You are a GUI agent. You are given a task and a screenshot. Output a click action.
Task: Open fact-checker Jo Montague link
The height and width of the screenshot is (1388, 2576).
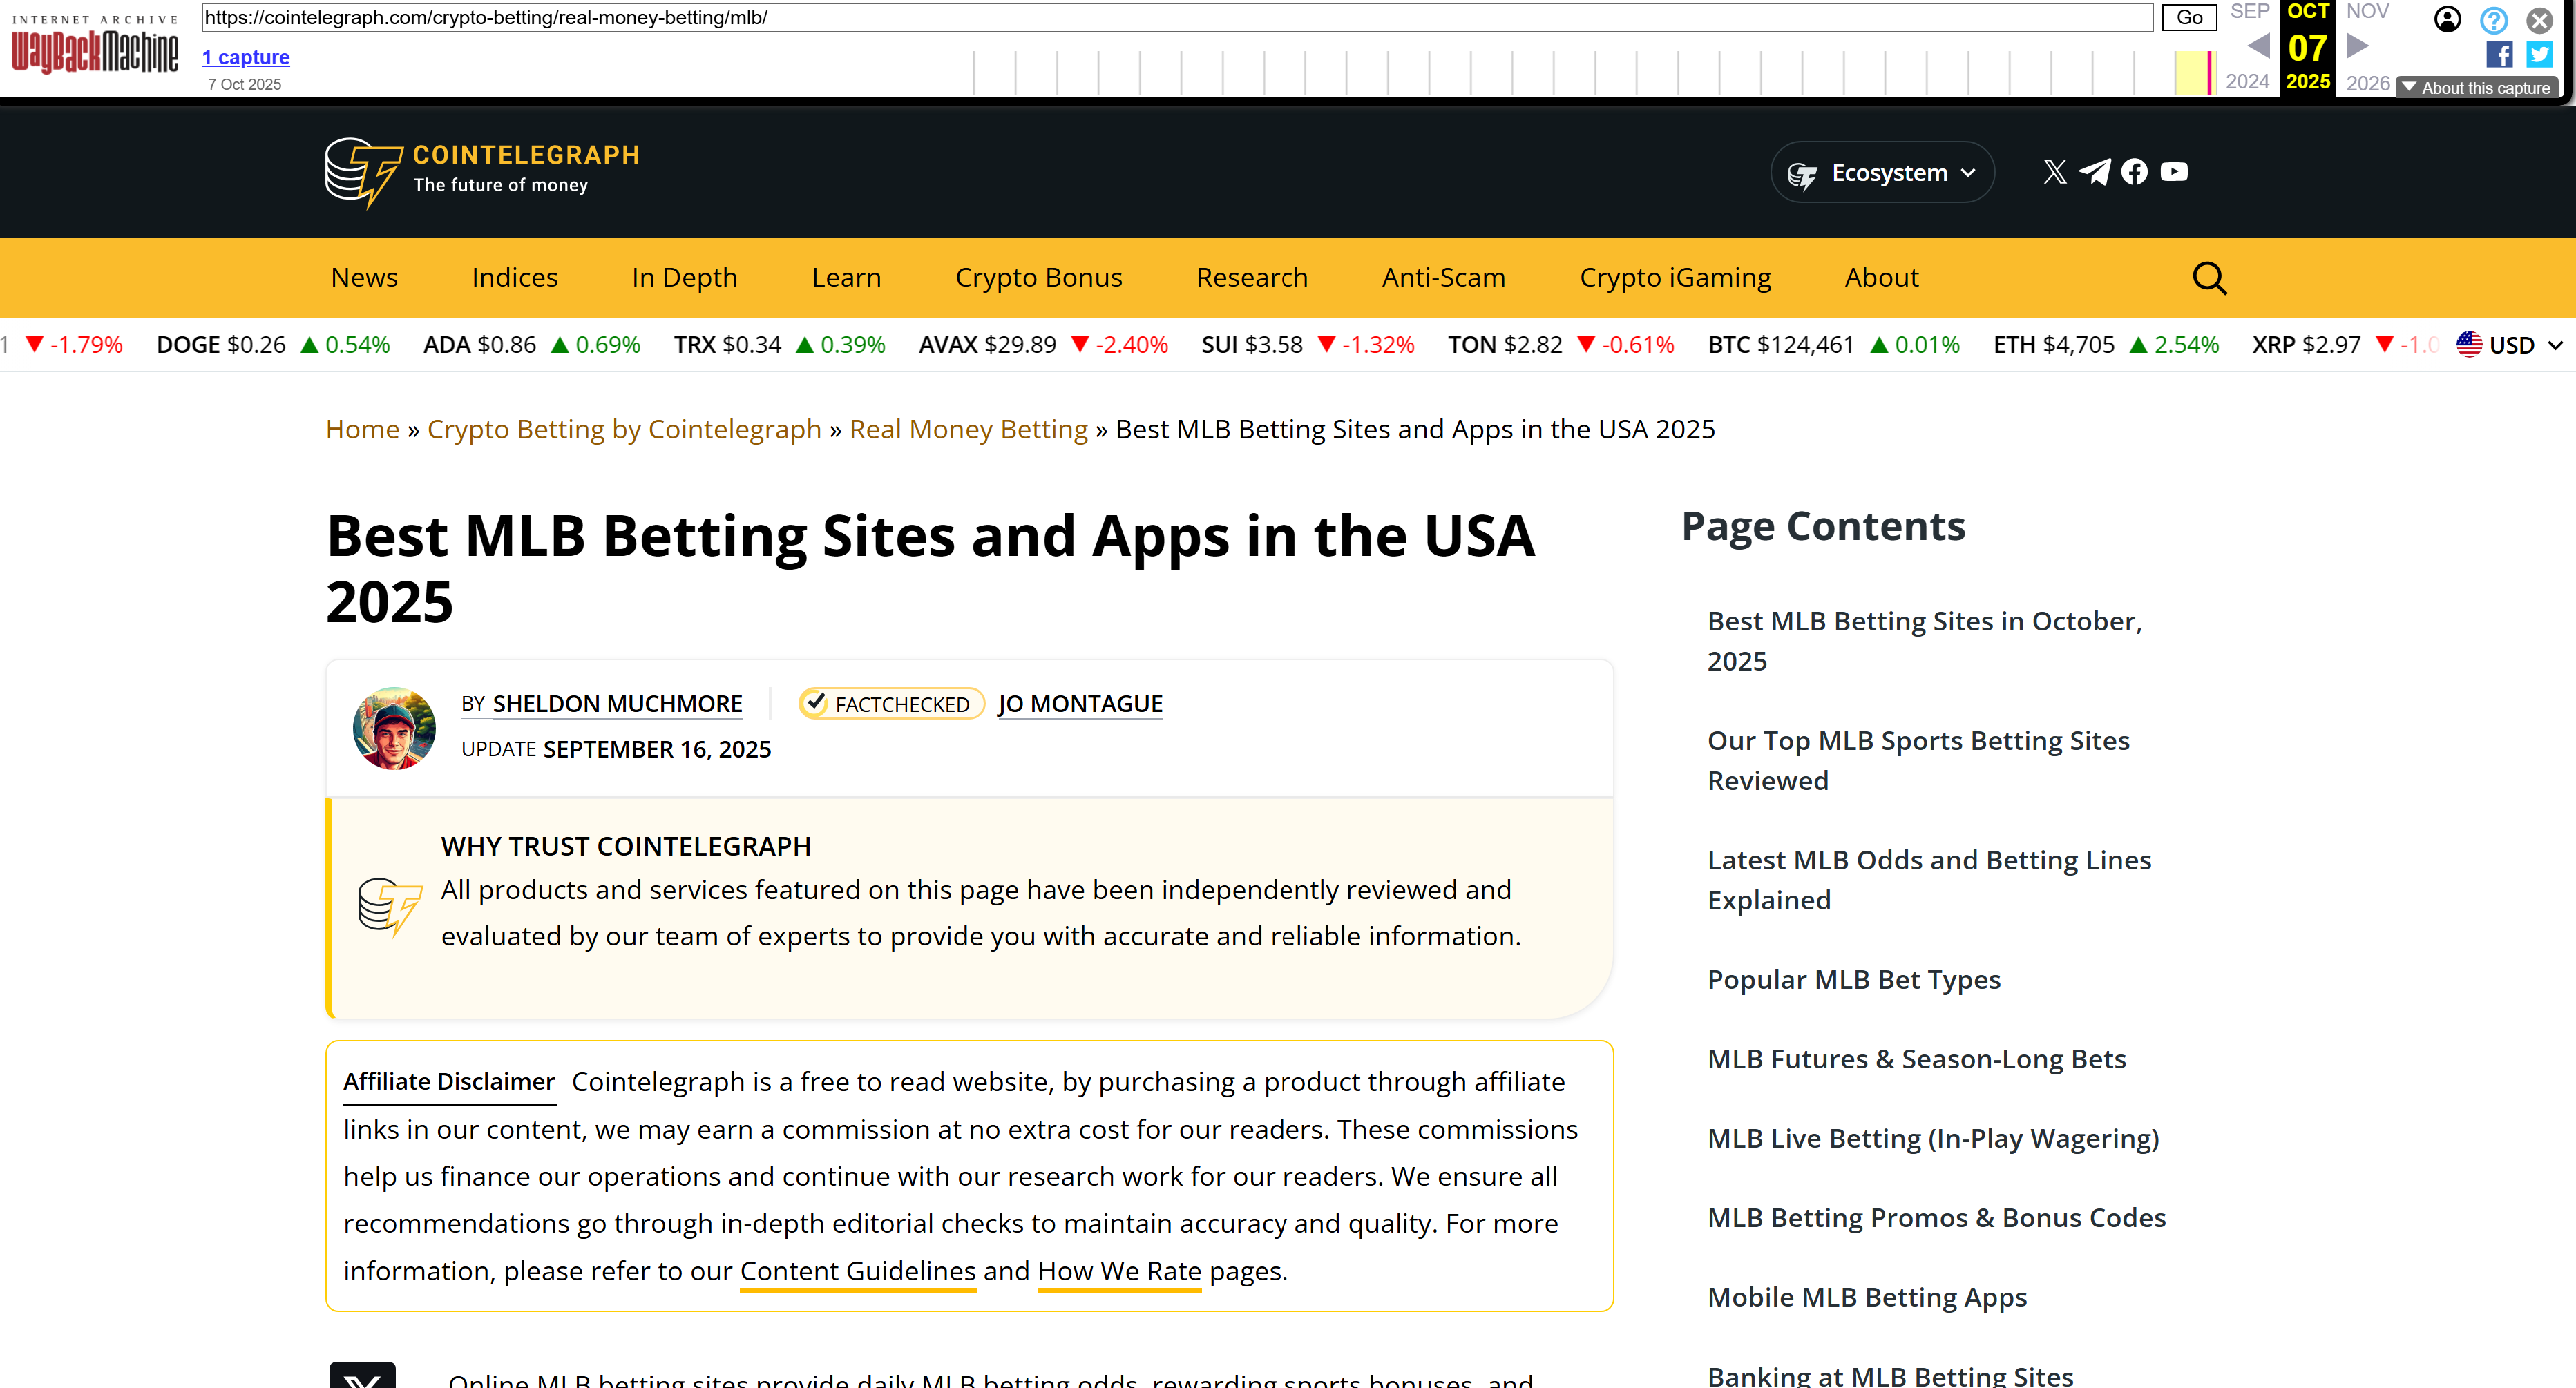[x=1080, y=704]
